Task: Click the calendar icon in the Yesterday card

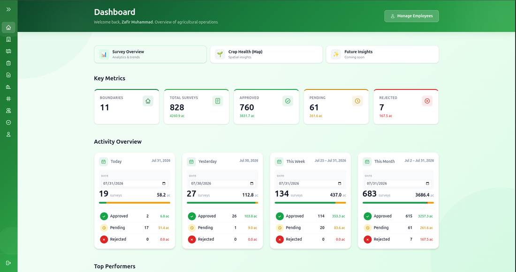Action: click(x=191, y=162)
